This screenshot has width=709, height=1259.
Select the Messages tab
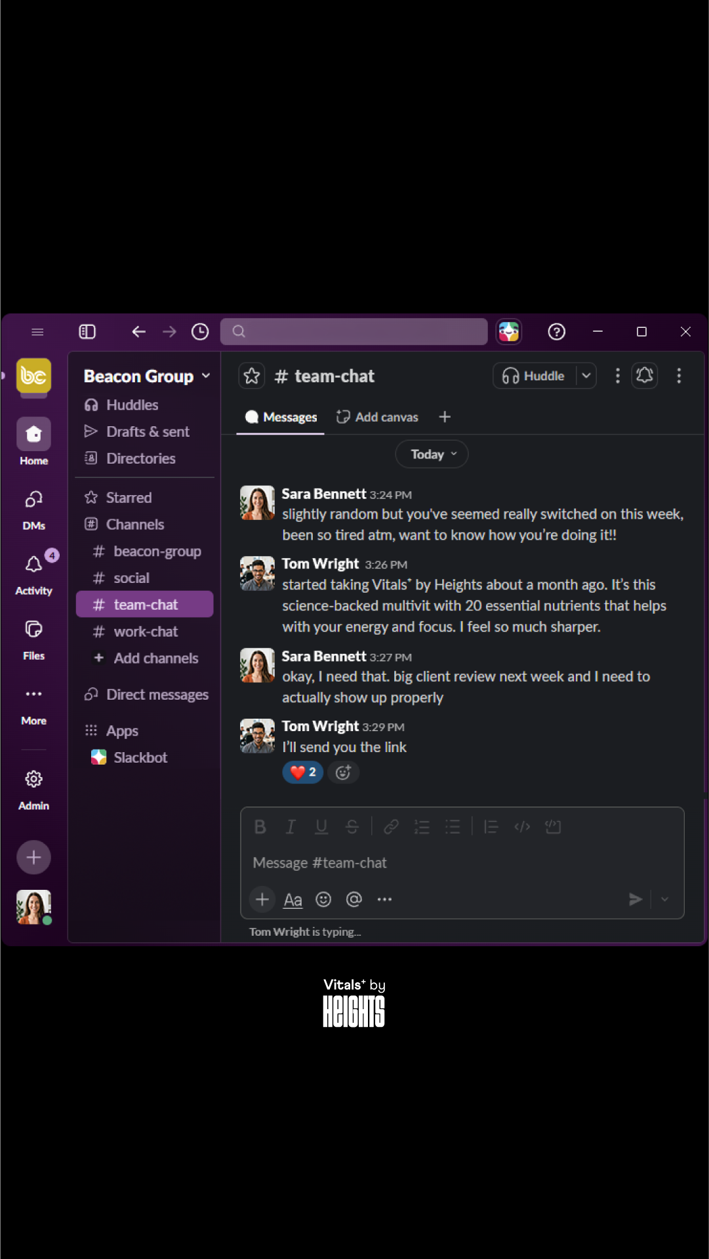coord(281,417)
